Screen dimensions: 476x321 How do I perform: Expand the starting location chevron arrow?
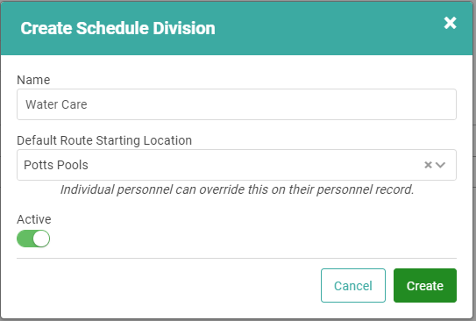440,165
